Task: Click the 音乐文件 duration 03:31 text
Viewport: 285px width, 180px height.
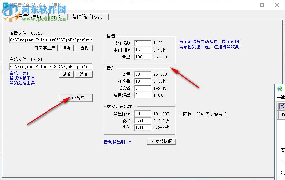Action: [37, 60]
